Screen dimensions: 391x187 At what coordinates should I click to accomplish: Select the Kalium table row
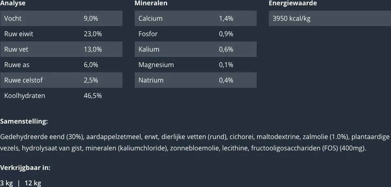(195, 49)
